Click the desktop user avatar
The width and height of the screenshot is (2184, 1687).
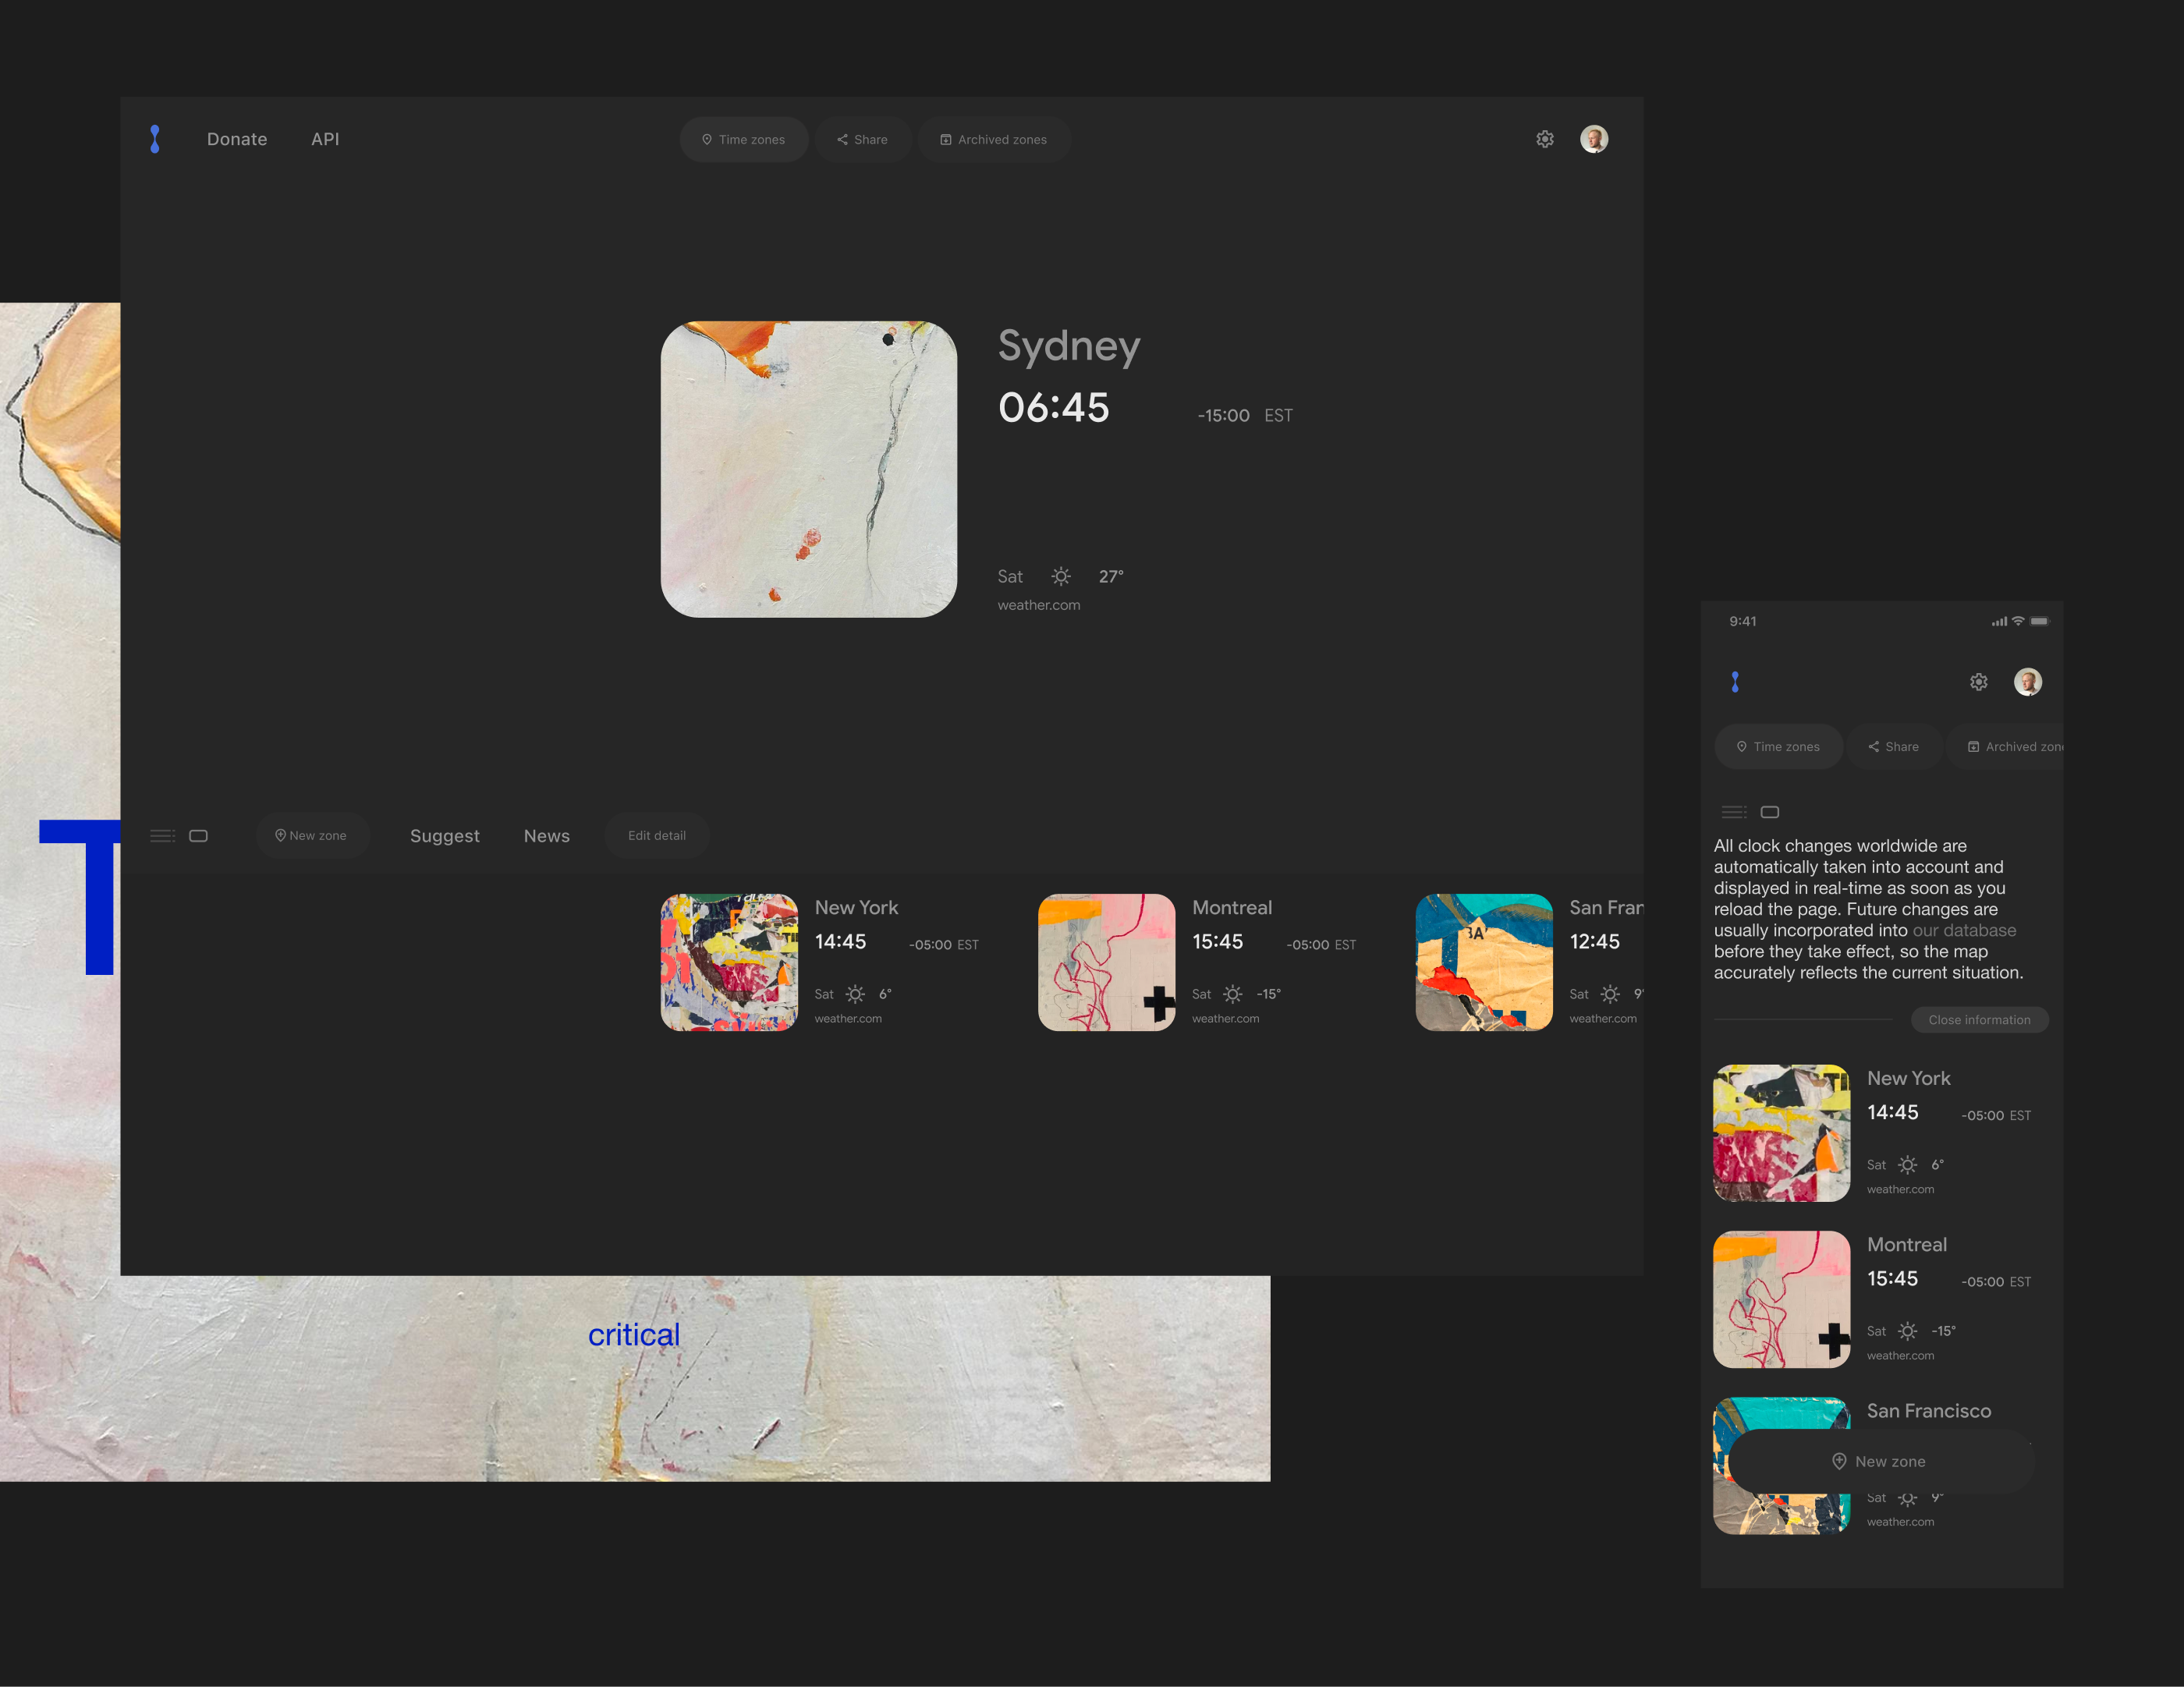click(1594, 139)
